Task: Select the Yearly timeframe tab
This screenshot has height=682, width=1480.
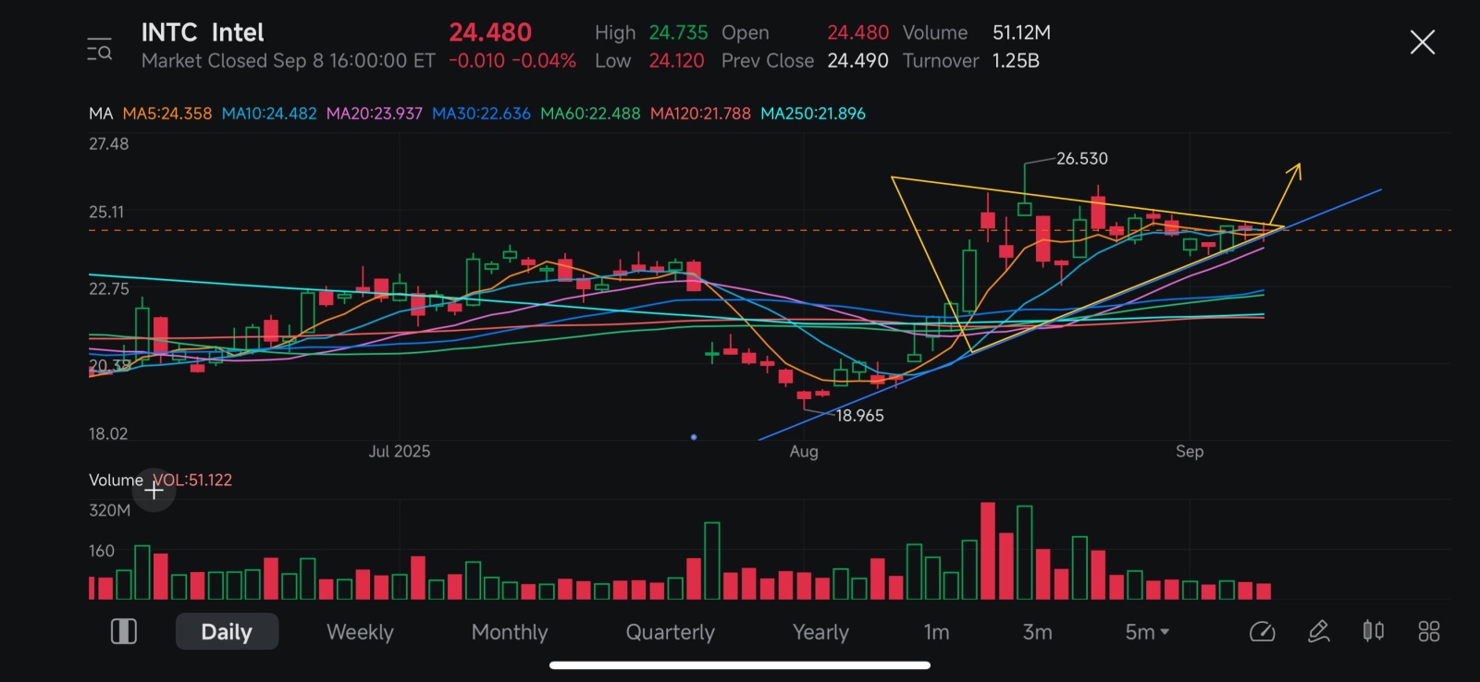Action: pyautogui.click(x=820, y=632)
